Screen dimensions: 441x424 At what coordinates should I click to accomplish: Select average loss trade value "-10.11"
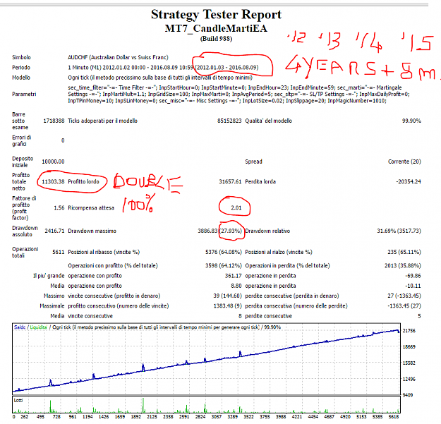pyautogui.click(x=413, y=286)
